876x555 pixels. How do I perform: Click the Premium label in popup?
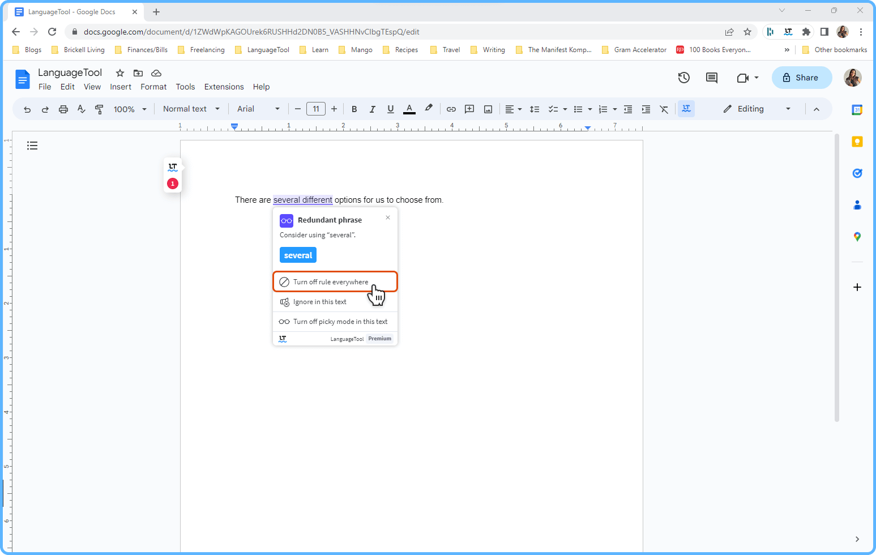[379, 339]
